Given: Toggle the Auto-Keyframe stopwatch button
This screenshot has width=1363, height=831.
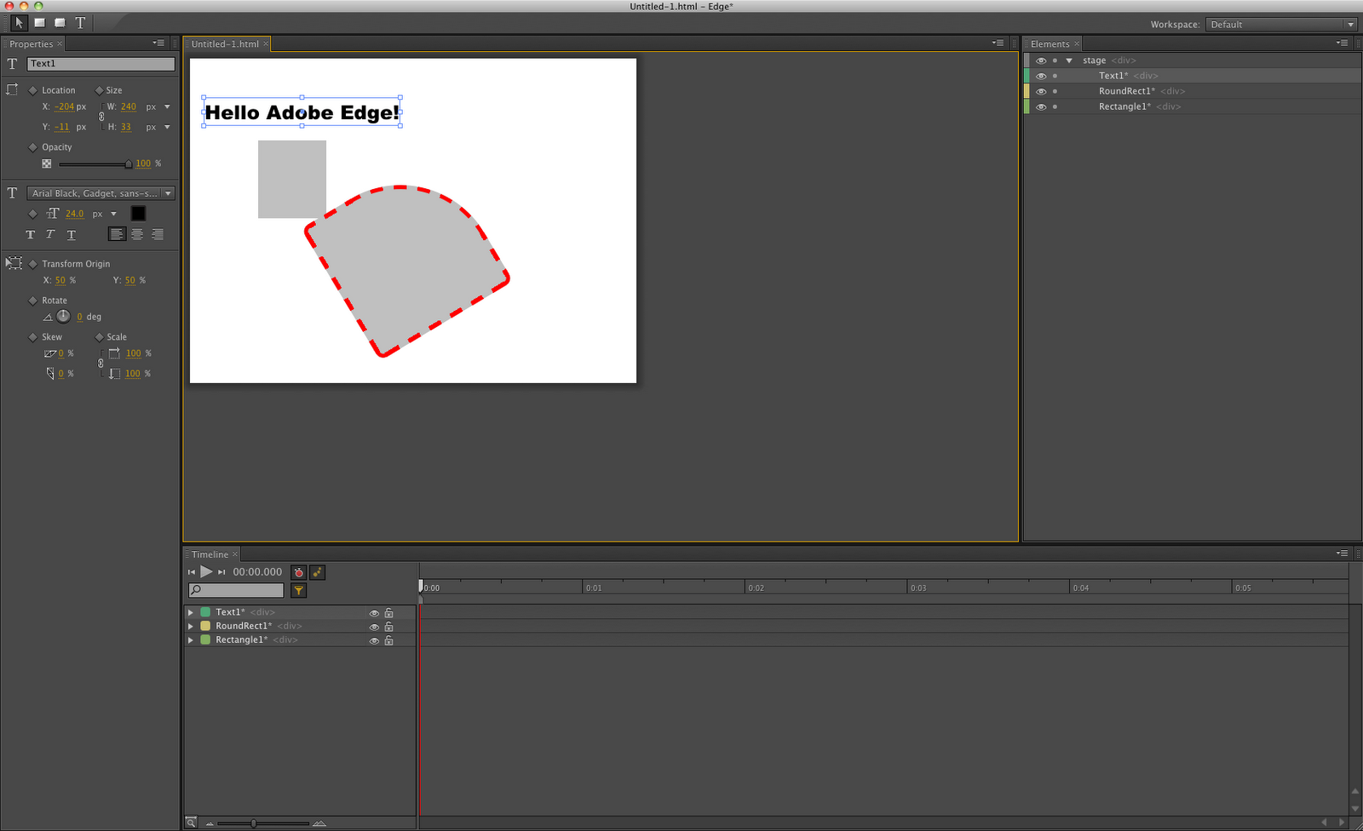Looking at the screenshot, I should coord(299,573).
